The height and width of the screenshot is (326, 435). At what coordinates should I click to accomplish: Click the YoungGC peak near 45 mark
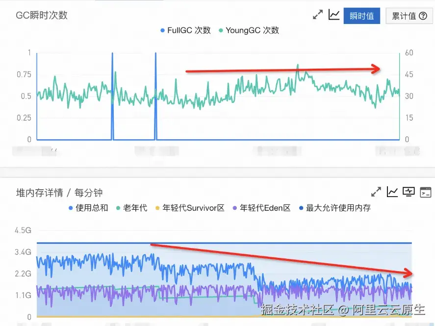298,66
